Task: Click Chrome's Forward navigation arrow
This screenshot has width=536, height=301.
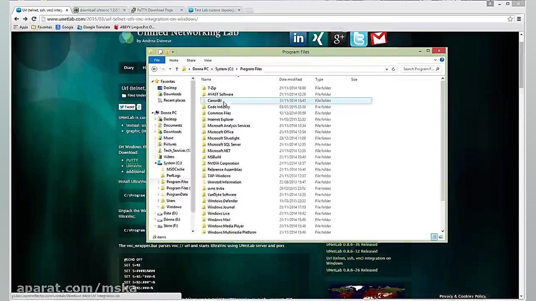Action: [x=25, y=19]
